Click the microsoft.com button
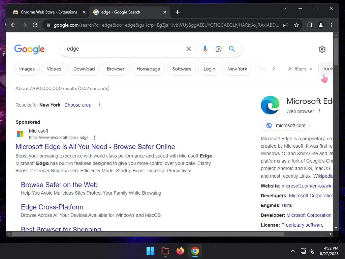This screenshot has height=259, width=345. 285,125
